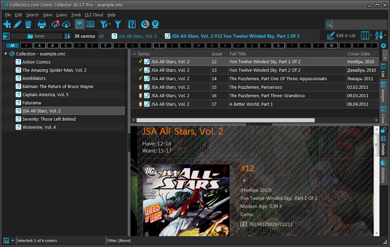Screen dimensions: 390x247
Task: Select letter F in alphabet bar
Action: point(106,46)
